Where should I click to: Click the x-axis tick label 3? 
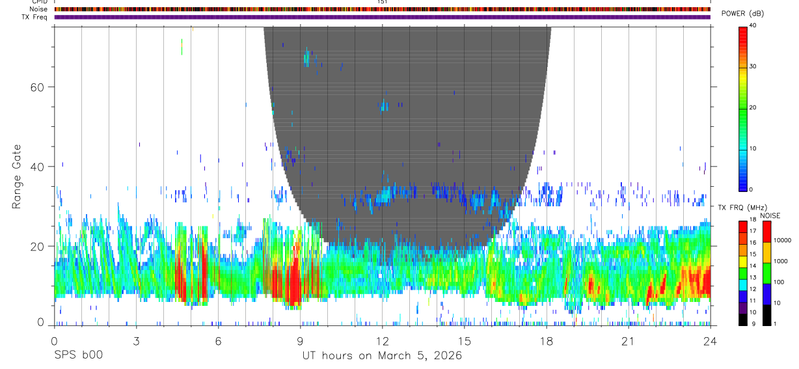click(136, 341)
